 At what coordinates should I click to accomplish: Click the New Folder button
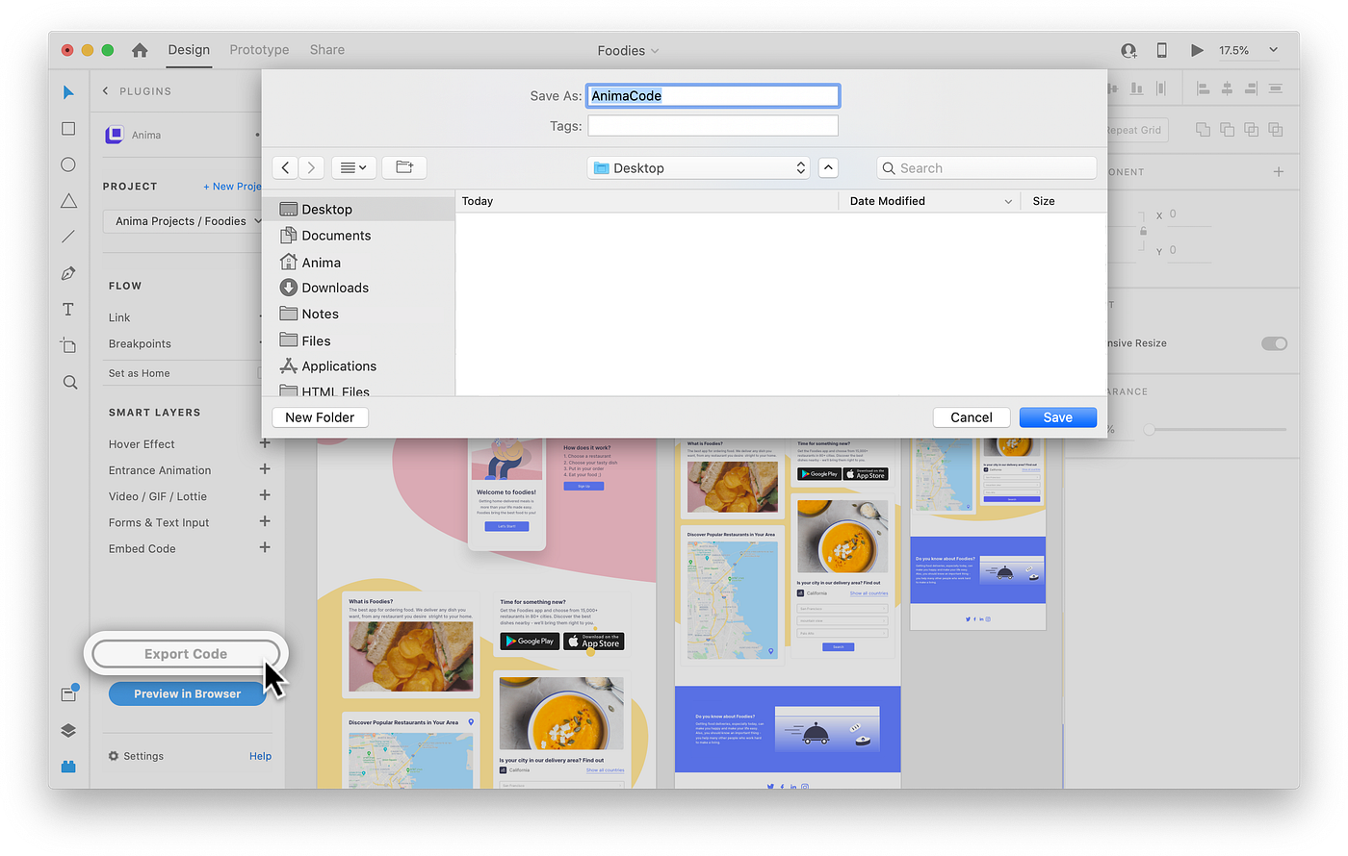[320, 417]
